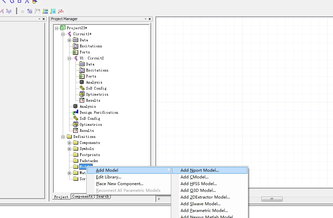333x218 pixels.
Task: Select 'Ports' label under U1: Circuit2
Action: [x=91, y=76]
